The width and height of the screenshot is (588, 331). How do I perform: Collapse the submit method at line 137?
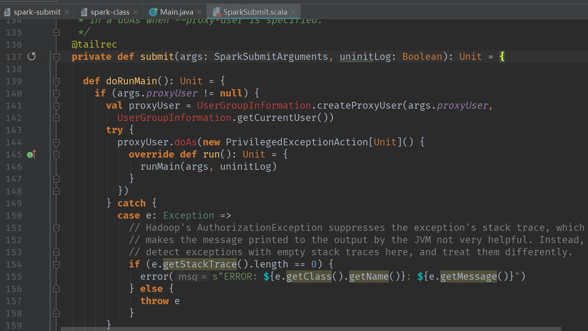(57, 57)
